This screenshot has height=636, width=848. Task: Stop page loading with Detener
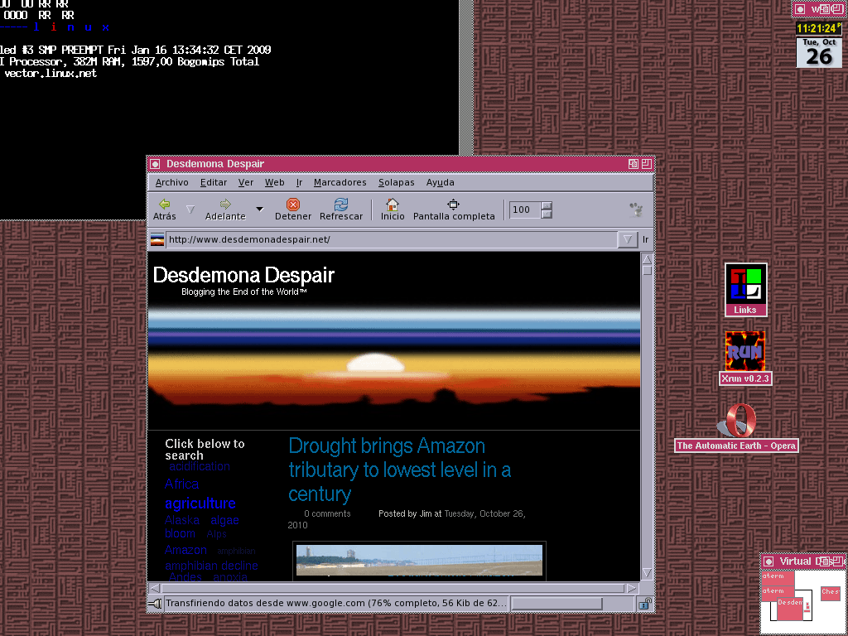(x=293, y=204)
